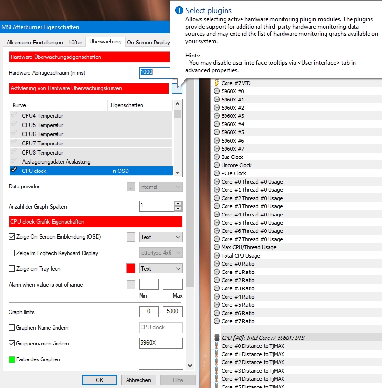Image resolution: width=382 pixels, height=388 pixels.
Task: Check Graphen Name ändern option
Action: pyautogui.click(x=12, y=328)
